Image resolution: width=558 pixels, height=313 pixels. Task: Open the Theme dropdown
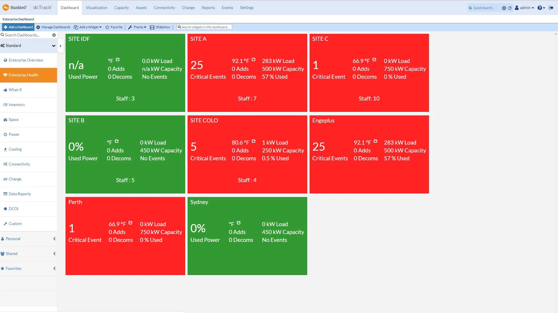coord(137,27)
